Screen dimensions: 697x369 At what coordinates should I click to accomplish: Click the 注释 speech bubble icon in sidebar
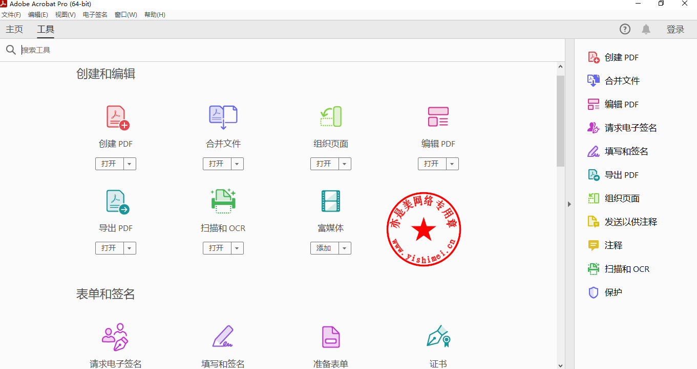pyautogui.click(x=594, y=245)
